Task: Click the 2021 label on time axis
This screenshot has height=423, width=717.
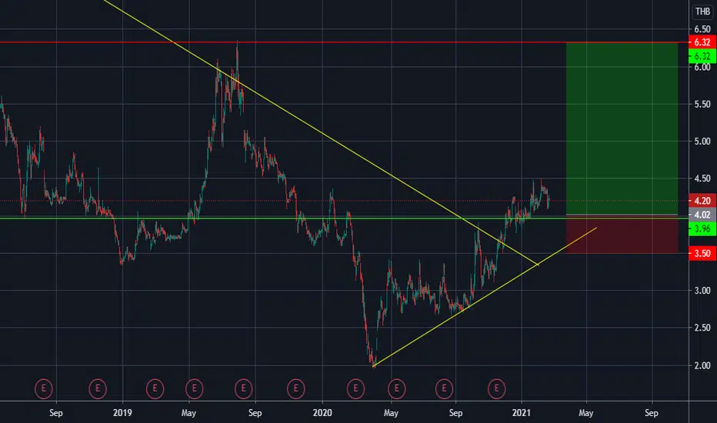Action: point(522,413)
